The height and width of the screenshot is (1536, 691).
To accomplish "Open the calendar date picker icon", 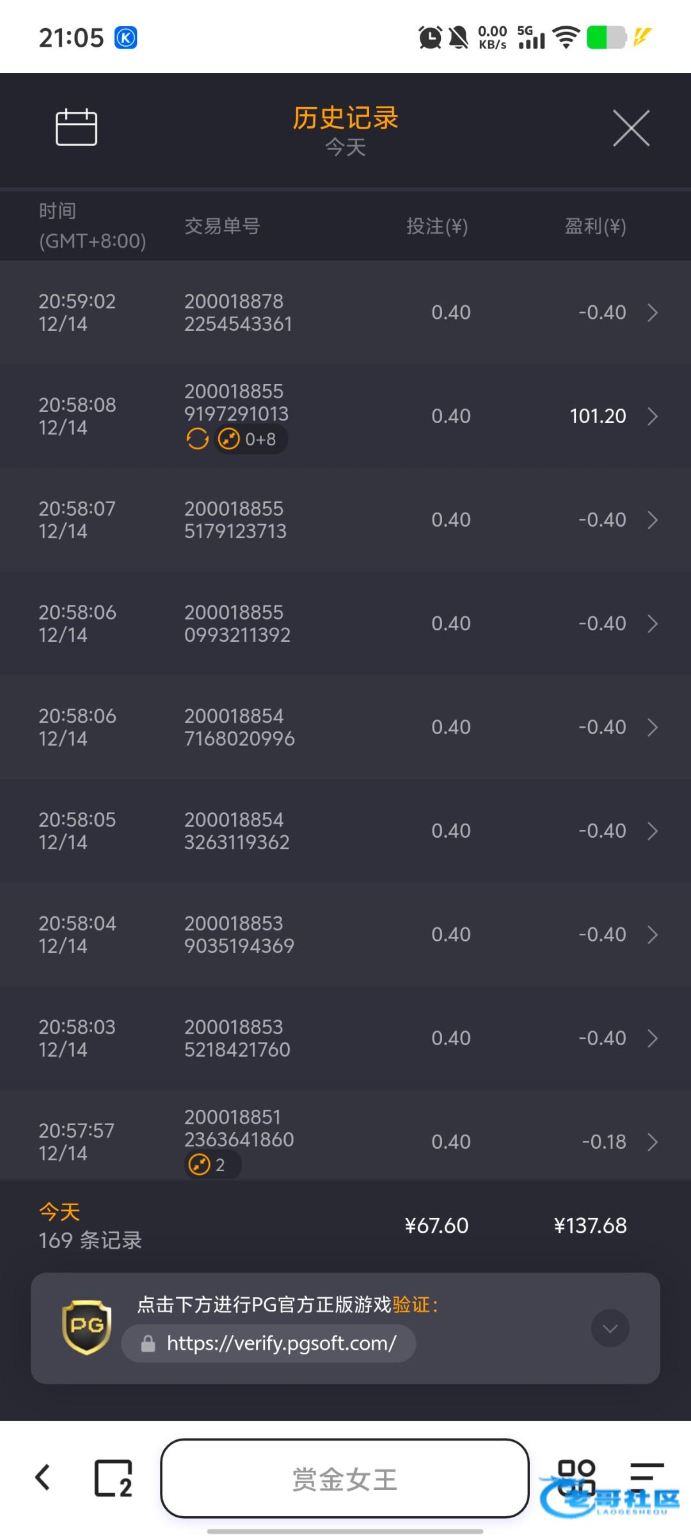I will click(x=76, y=127).
